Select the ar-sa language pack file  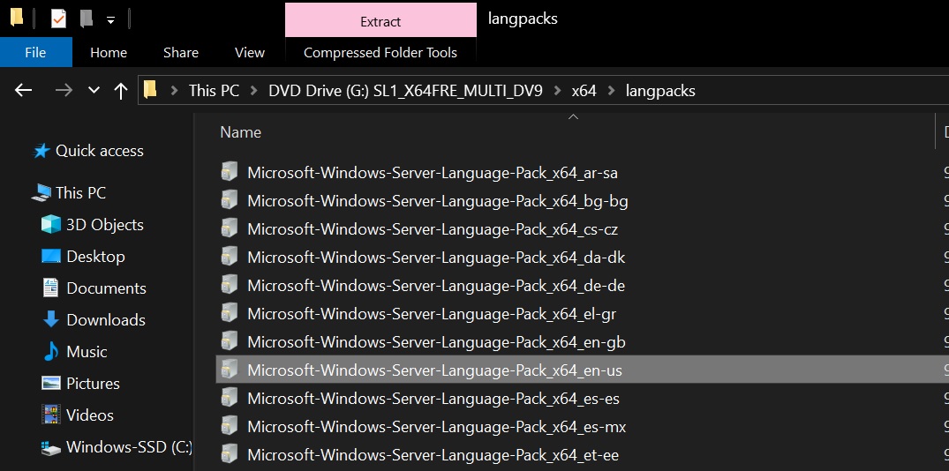tap(433, 174)
